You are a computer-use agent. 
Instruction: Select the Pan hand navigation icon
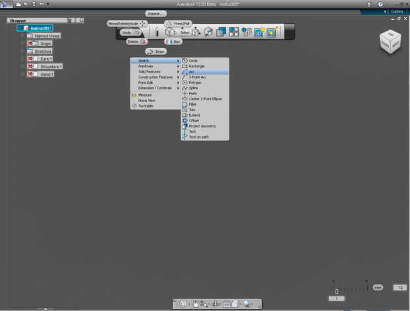pos(195,304)
